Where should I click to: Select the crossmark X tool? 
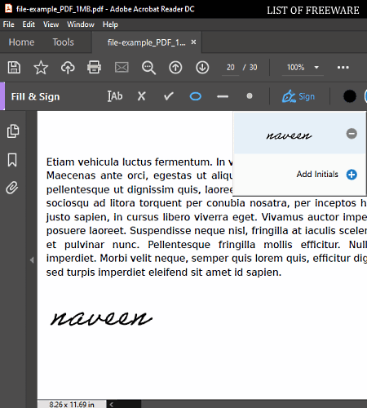pos(142,96)
